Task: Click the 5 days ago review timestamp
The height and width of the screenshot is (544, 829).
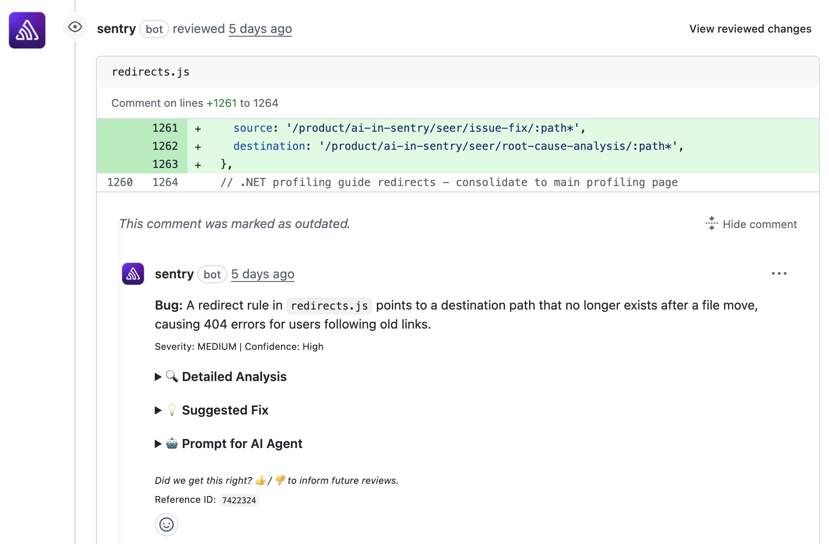Action: 260,29
